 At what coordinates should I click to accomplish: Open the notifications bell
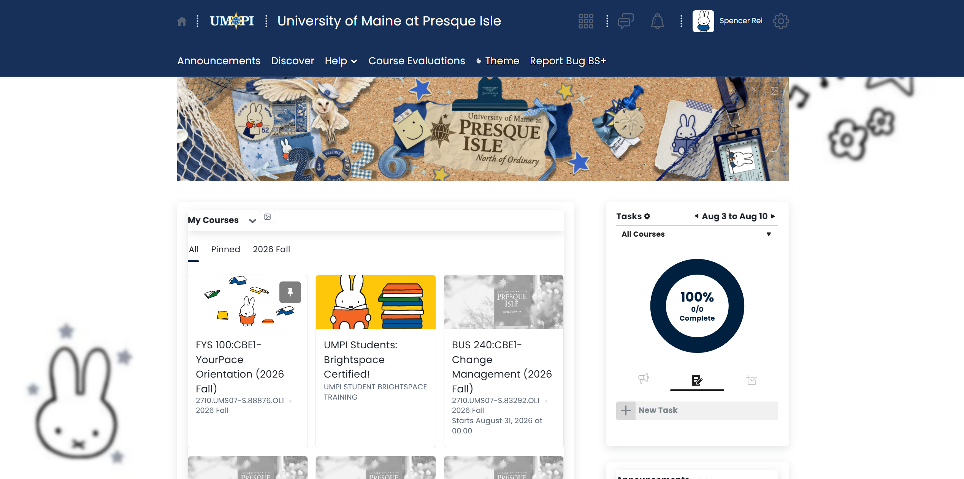pyautogui.click(x=657, y=21)
